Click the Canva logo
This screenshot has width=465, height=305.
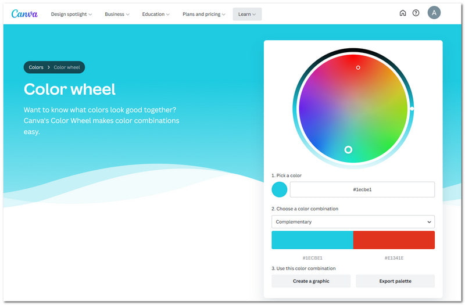(24, 13)
